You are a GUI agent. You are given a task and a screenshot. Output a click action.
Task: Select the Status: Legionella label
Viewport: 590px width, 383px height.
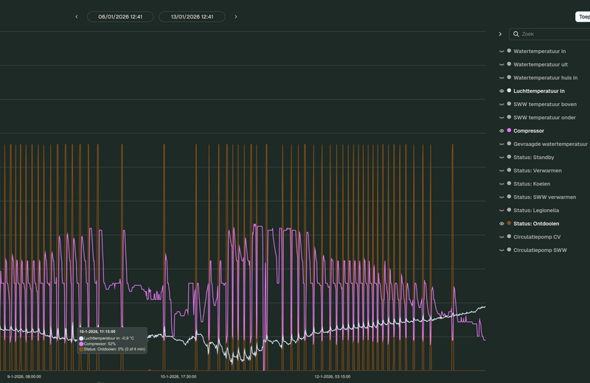pos(536,211)
